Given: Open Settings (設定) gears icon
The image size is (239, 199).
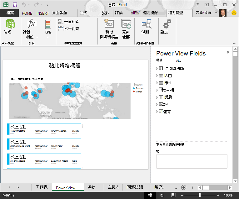Looking at the screenshot, I should 167,24.
